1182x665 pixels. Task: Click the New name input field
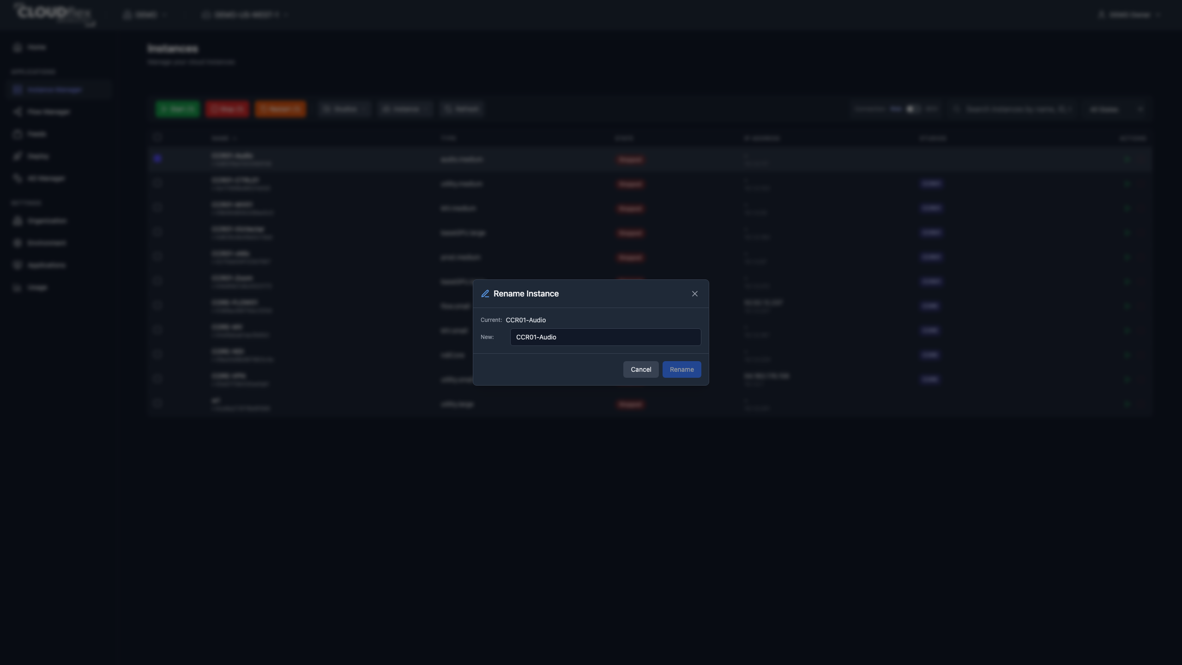[x=605, y=337]
